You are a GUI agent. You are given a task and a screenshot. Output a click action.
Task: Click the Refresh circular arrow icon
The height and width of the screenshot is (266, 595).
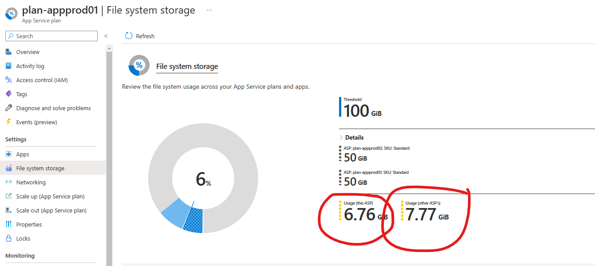coord(129,36)
